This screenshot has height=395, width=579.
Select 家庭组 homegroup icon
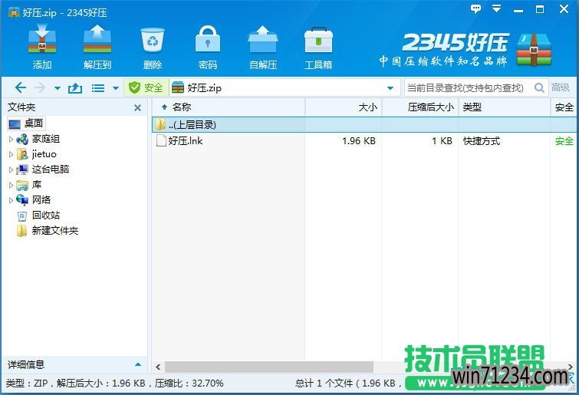[22, 139]
